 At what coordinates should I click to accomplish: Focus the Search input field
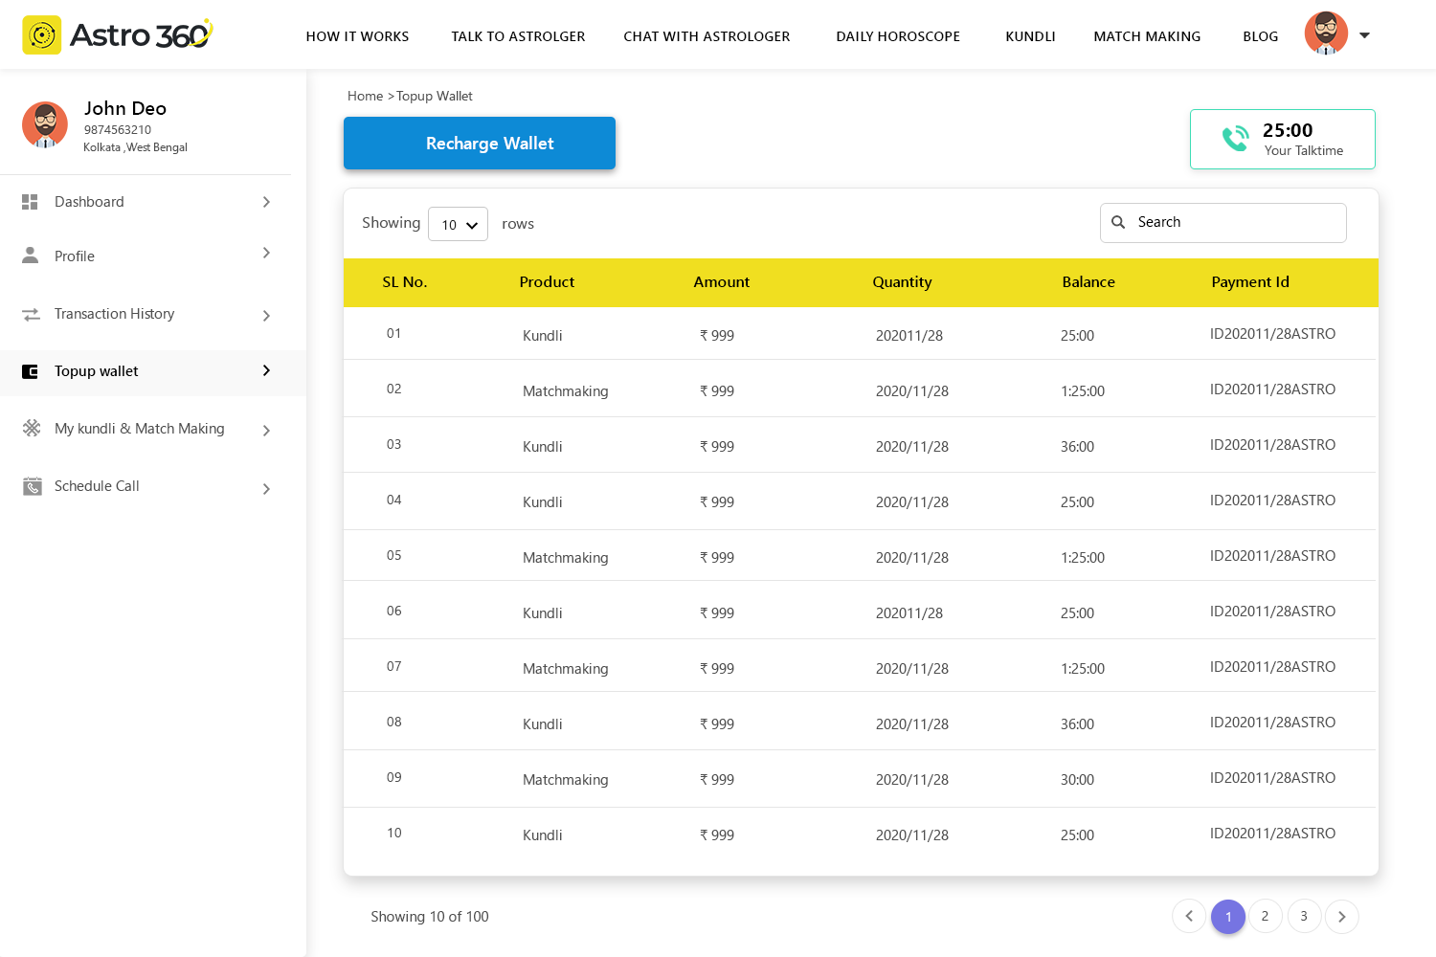pos(1235,222)
